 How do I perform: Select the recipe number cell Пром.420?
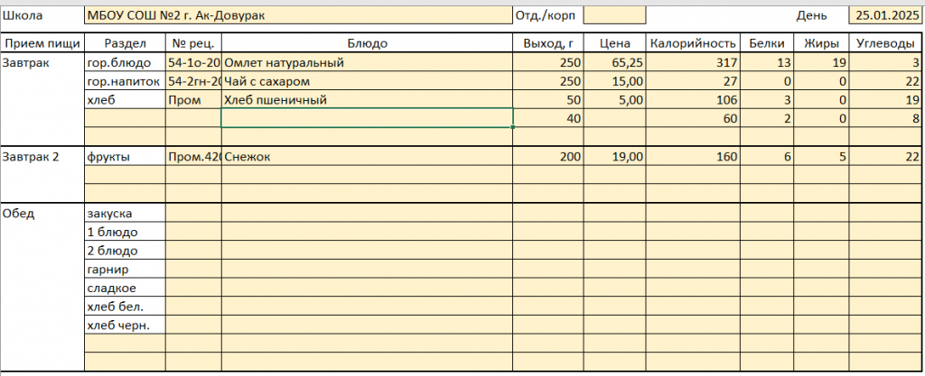[193, 157]
